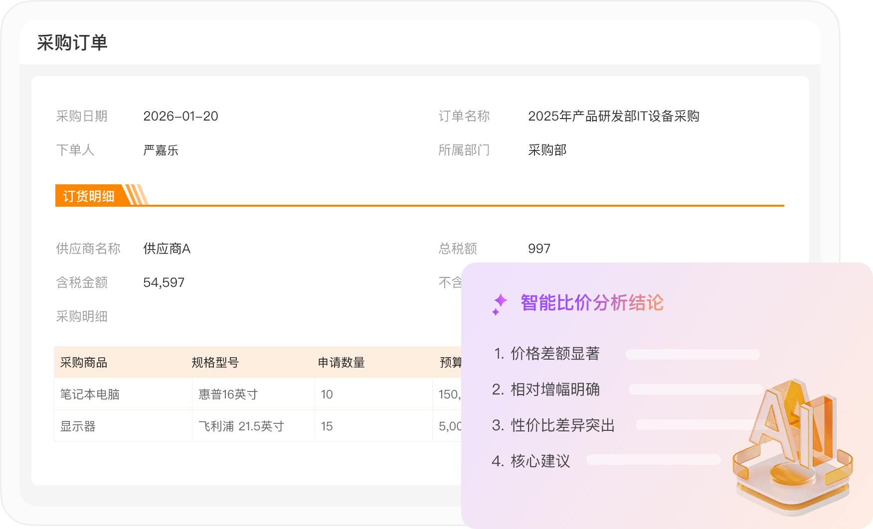
Task: Click the 所属部门 value 采购部
Action: pos(547,150)
